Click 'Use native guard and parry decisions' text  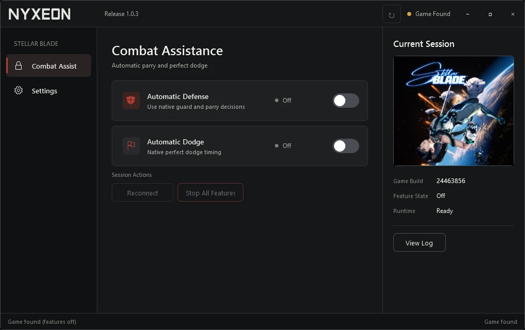click(196, 107)
